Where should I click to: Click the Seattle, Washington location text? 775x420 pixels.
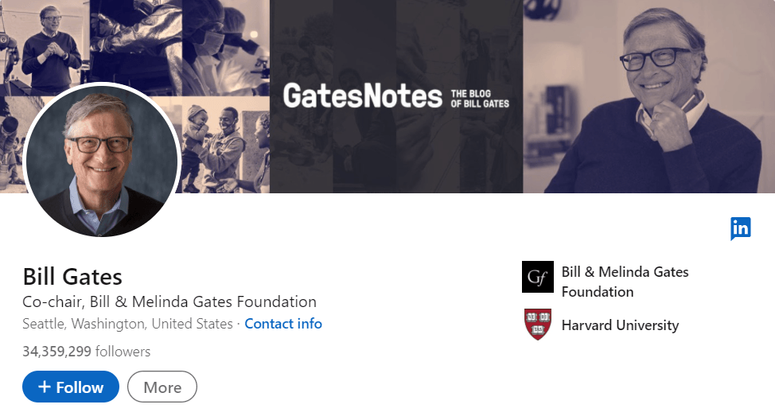point(127,324)
